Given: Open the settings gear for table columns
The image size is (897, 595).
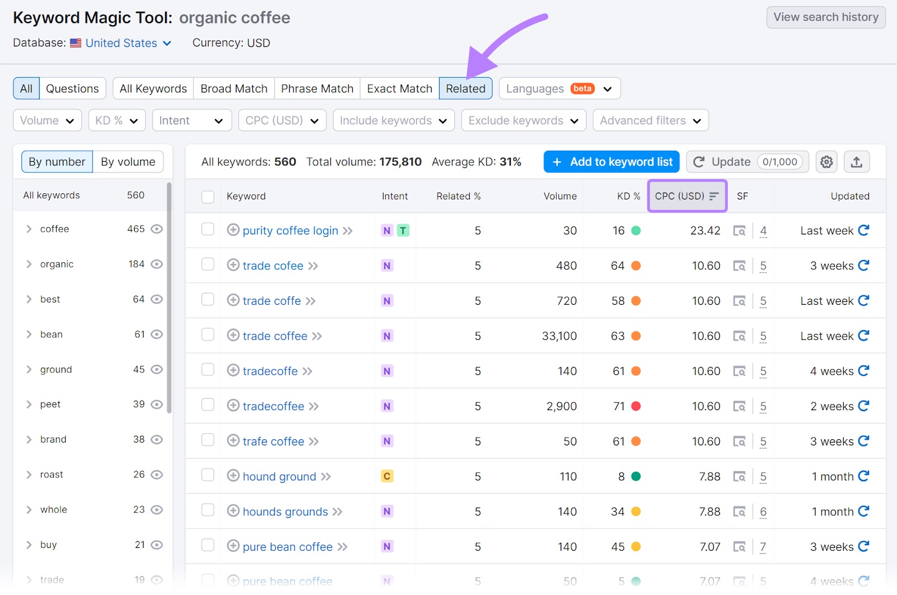Looking at the screenshot, I should [x=826, y=161].
